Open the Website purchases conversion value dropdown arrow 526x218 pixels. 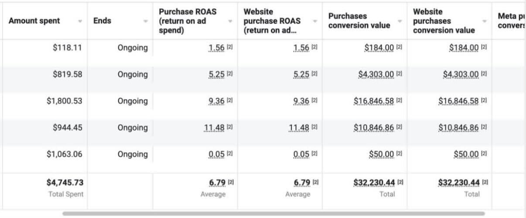[x=485, y=21]
